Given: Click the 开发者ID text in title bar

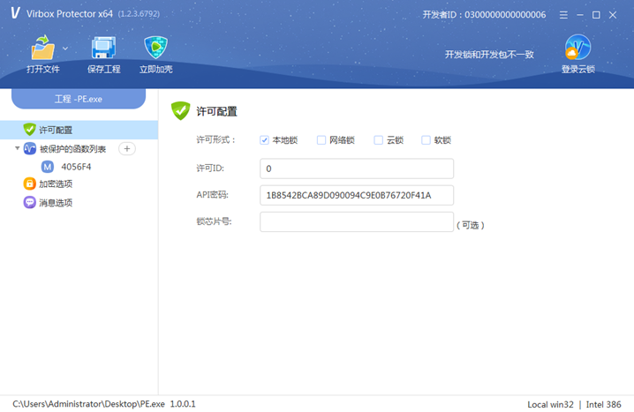Looking at the screenshot, I should click(x=484, y=15).
